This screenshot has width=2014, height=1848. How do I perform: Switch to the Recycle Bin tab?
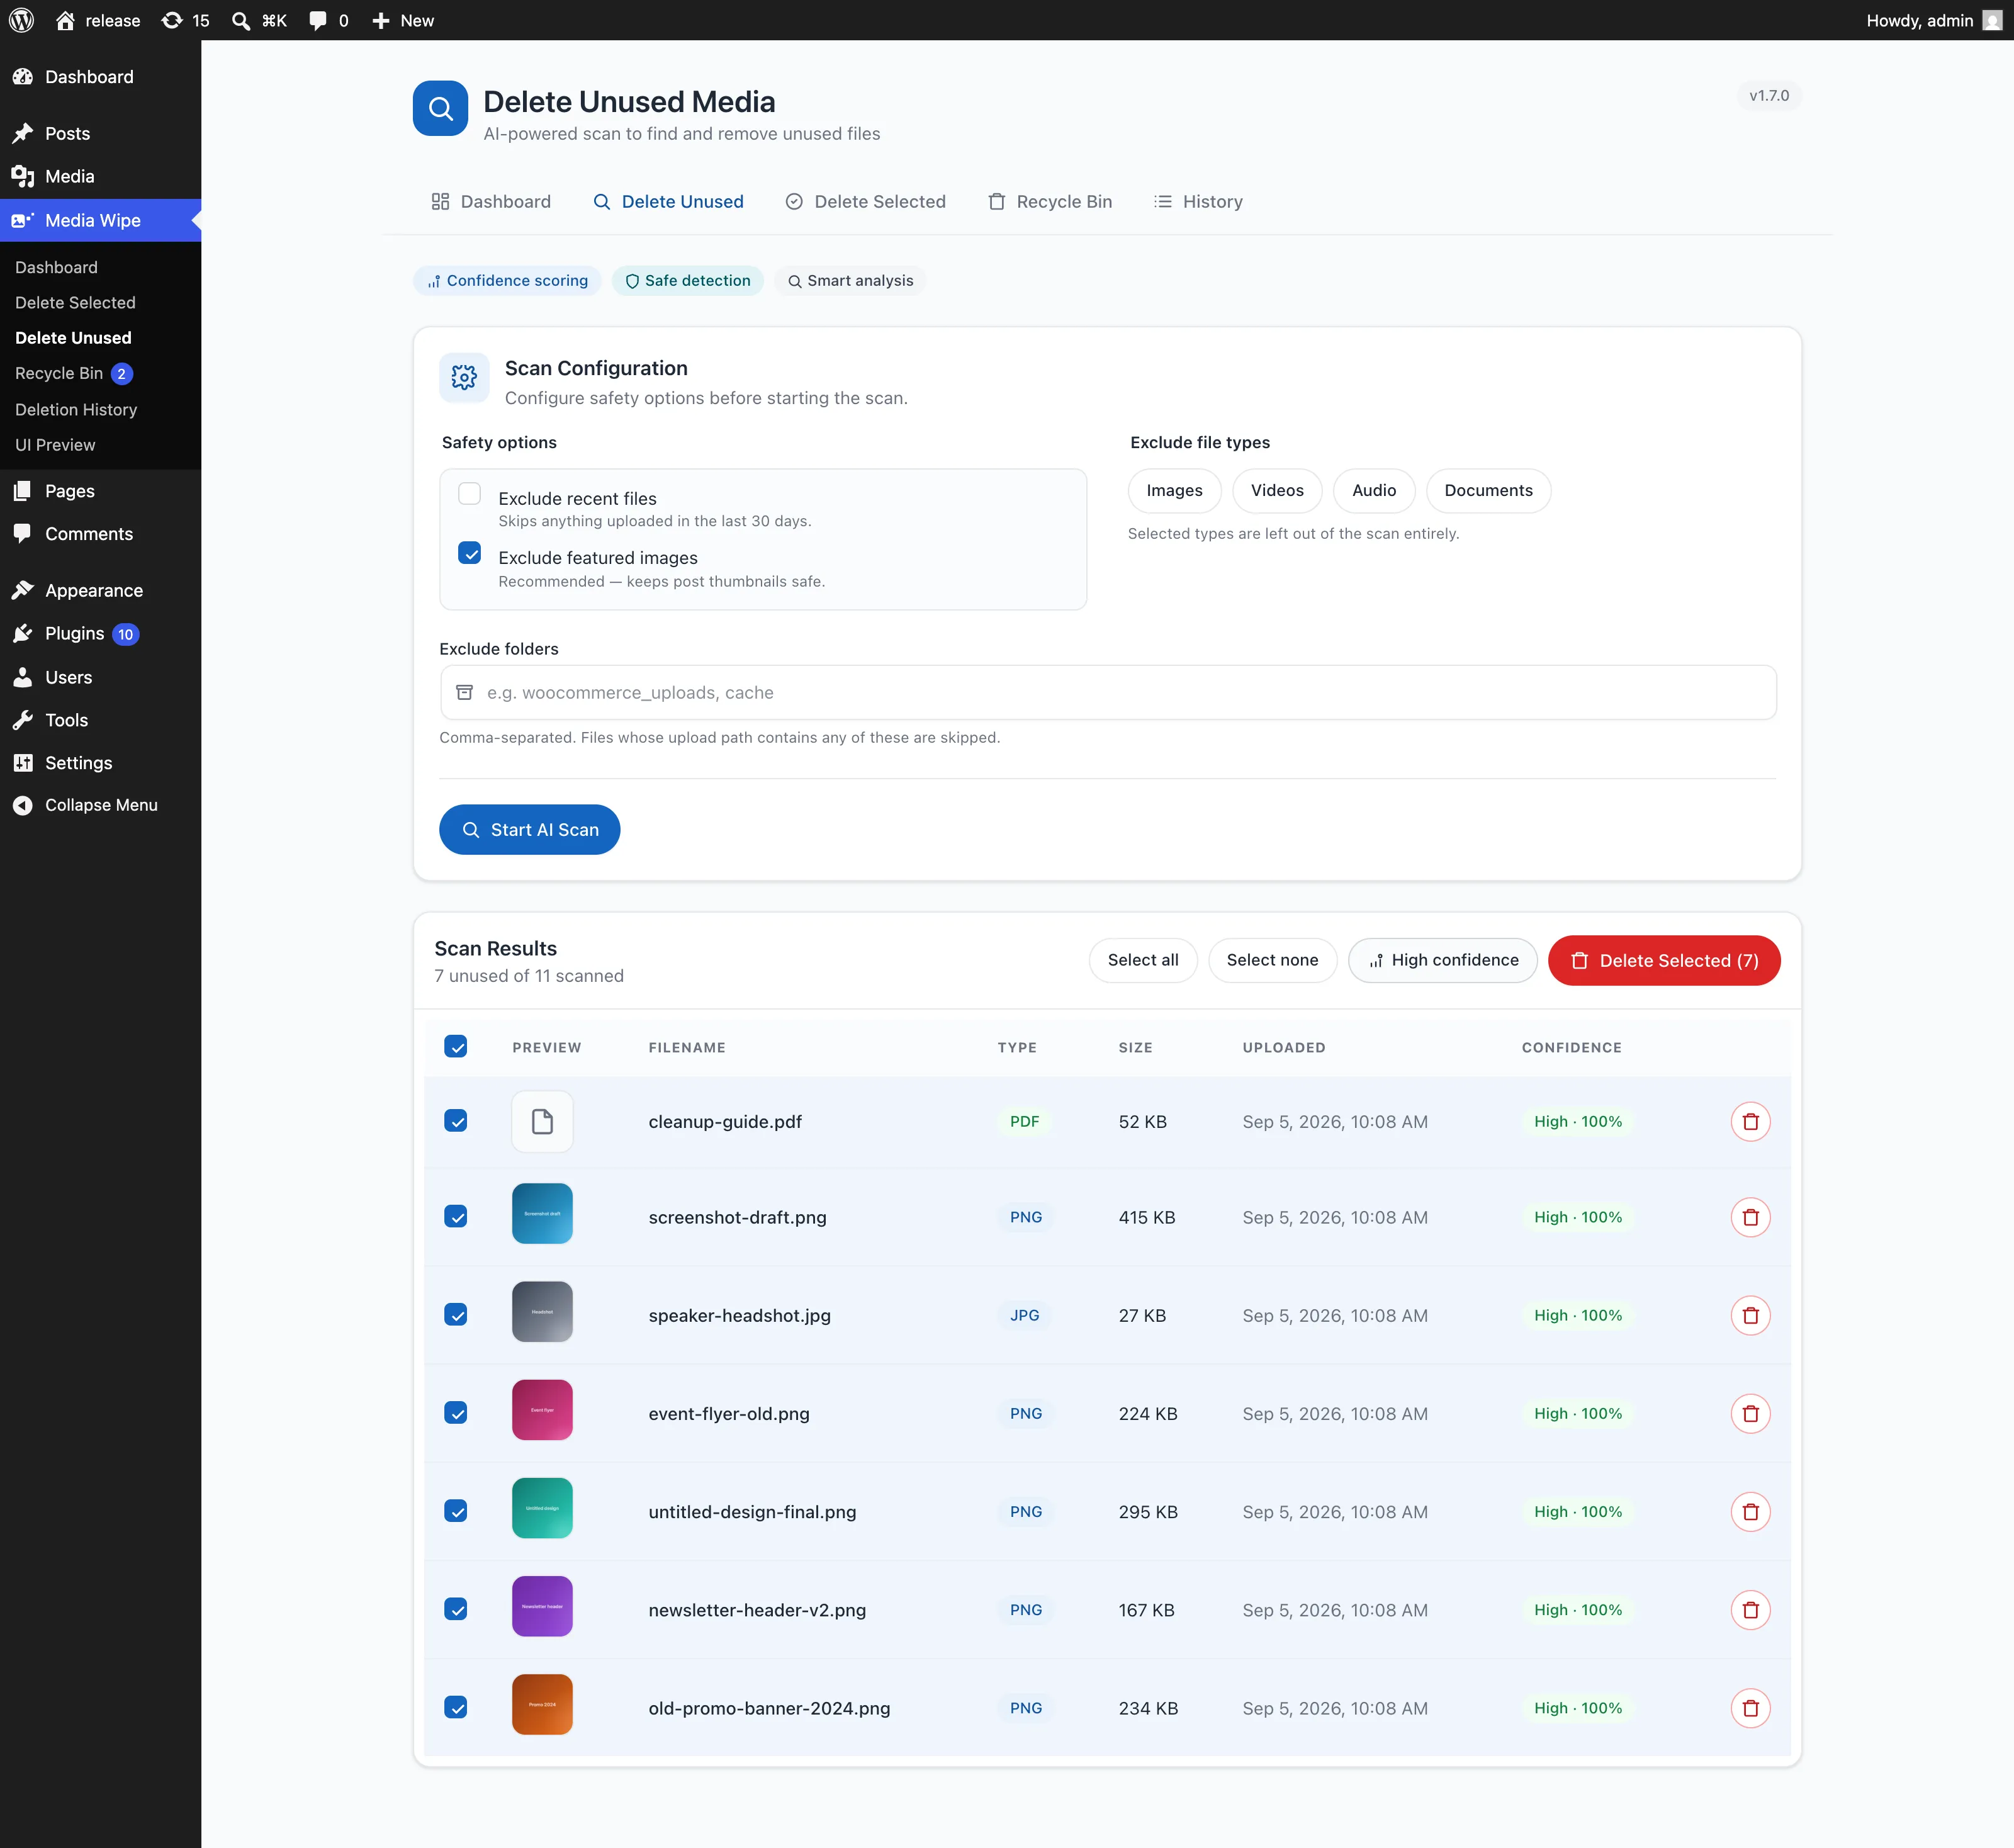[x=1050, y=201]
